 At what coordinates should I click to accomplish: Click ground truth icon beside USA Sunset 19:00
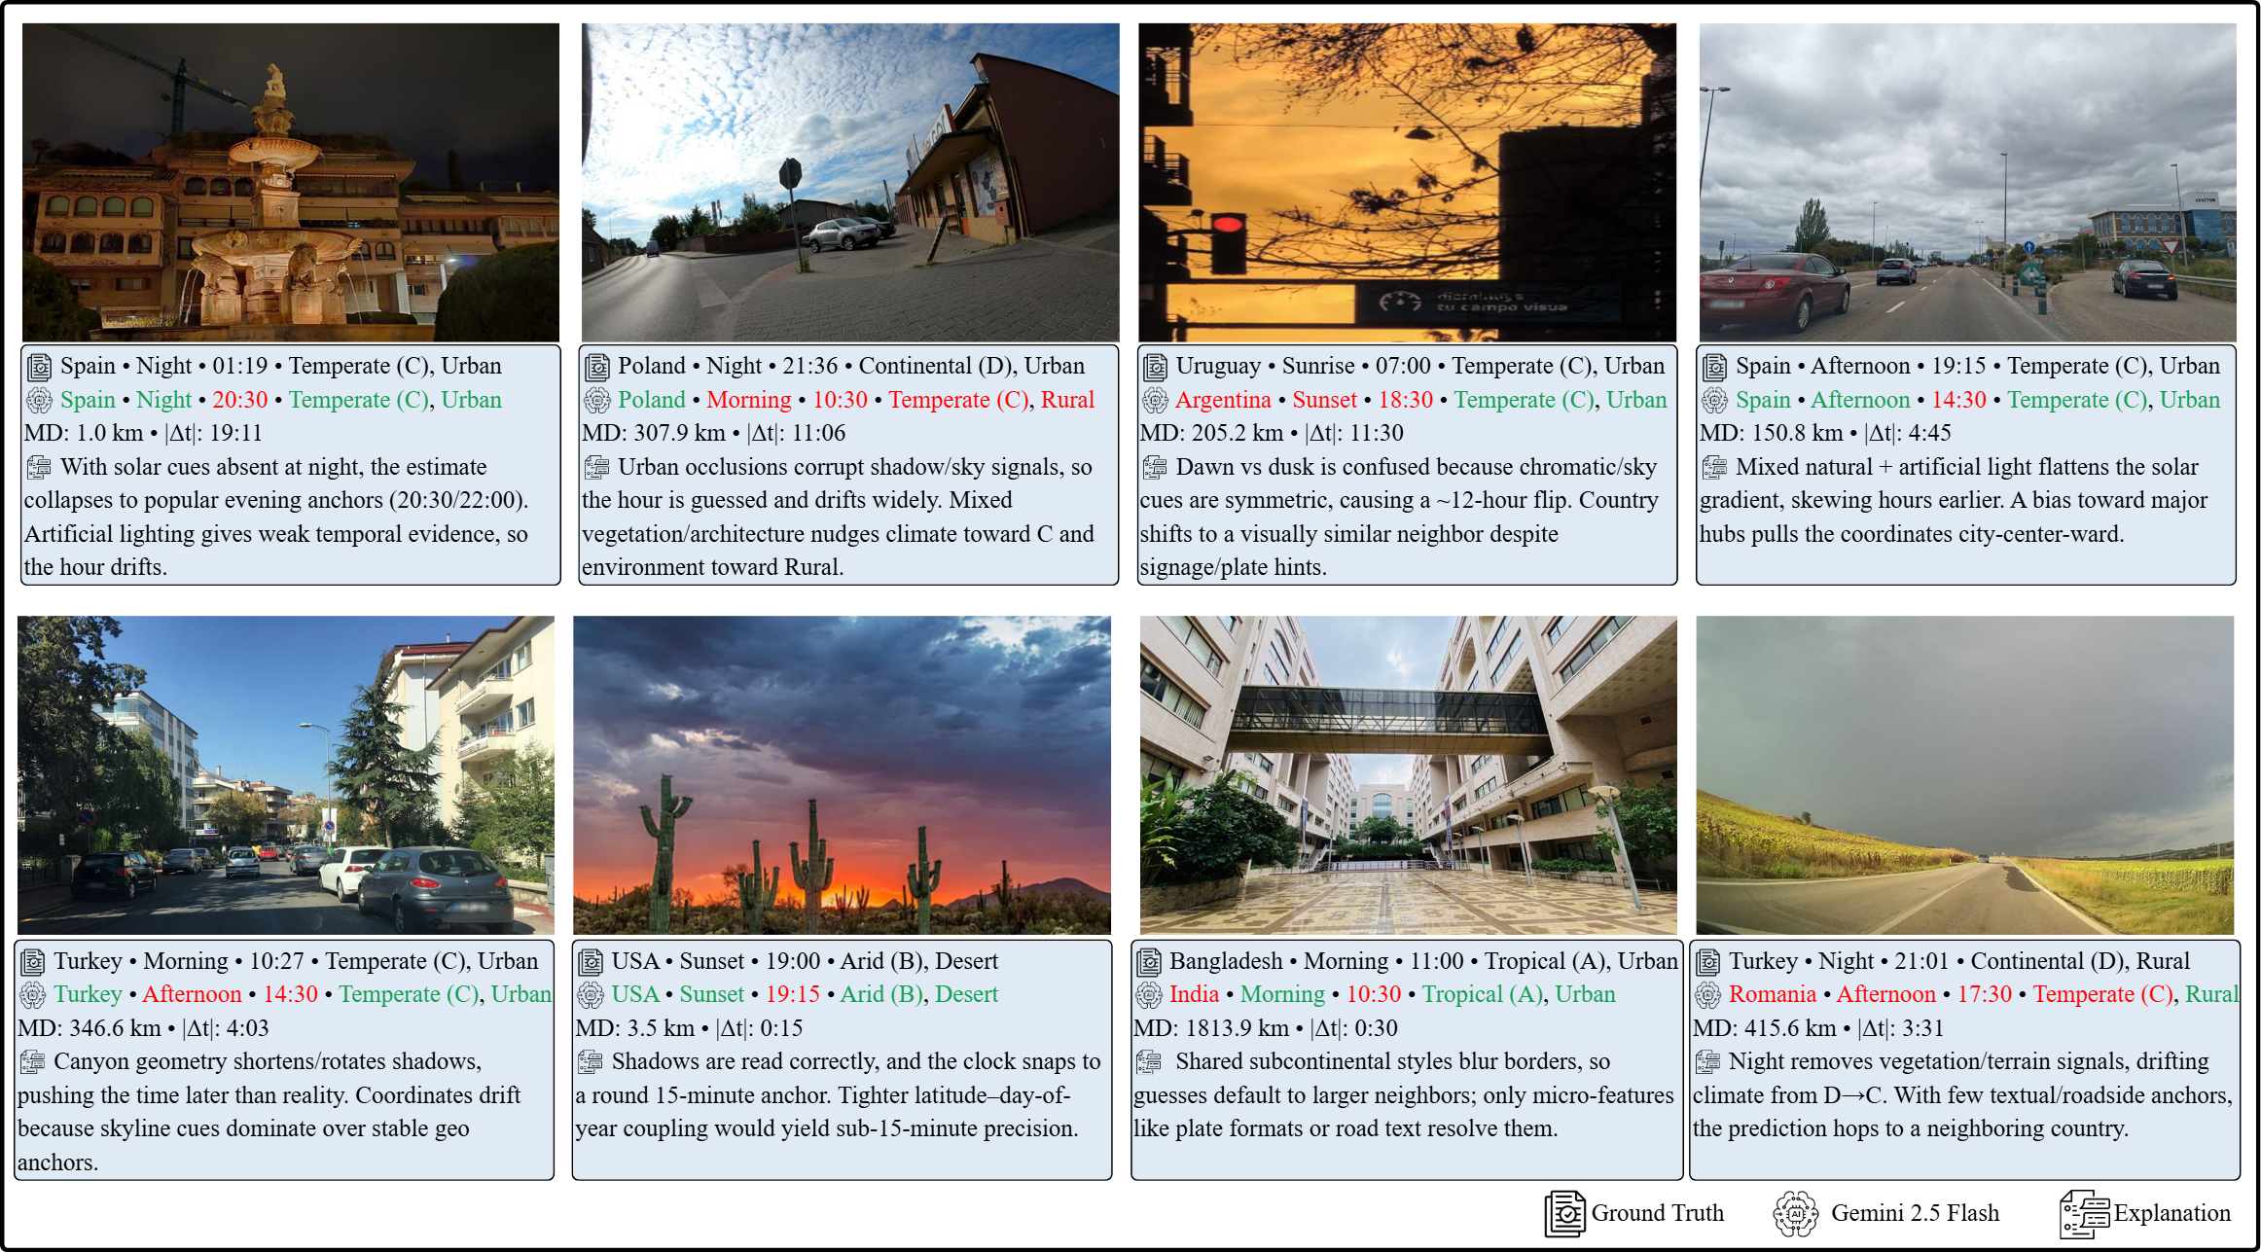point(590,962)
